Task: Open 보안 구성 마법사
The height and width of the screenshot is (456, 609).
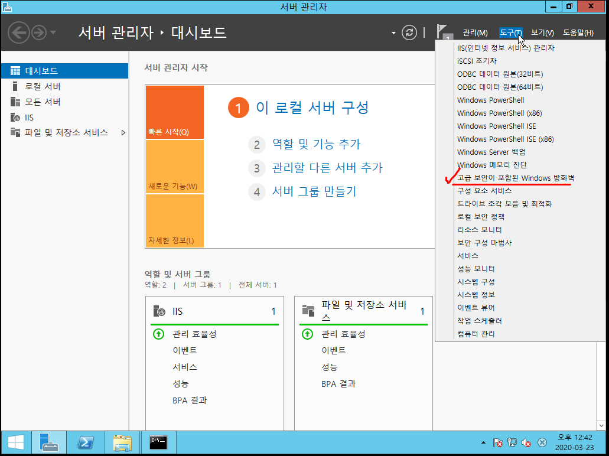Action: (484, 243)
